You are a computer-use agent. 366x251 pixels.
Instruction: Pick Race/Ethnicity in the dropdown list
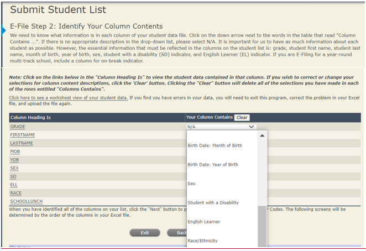[x=202, y=240]
